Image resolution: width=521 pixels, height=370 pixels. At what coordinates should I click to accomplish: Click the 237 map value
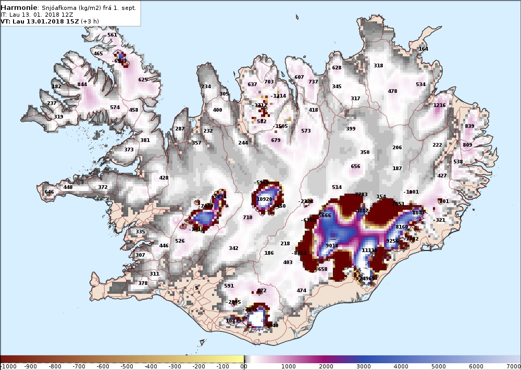click(52, 103)
